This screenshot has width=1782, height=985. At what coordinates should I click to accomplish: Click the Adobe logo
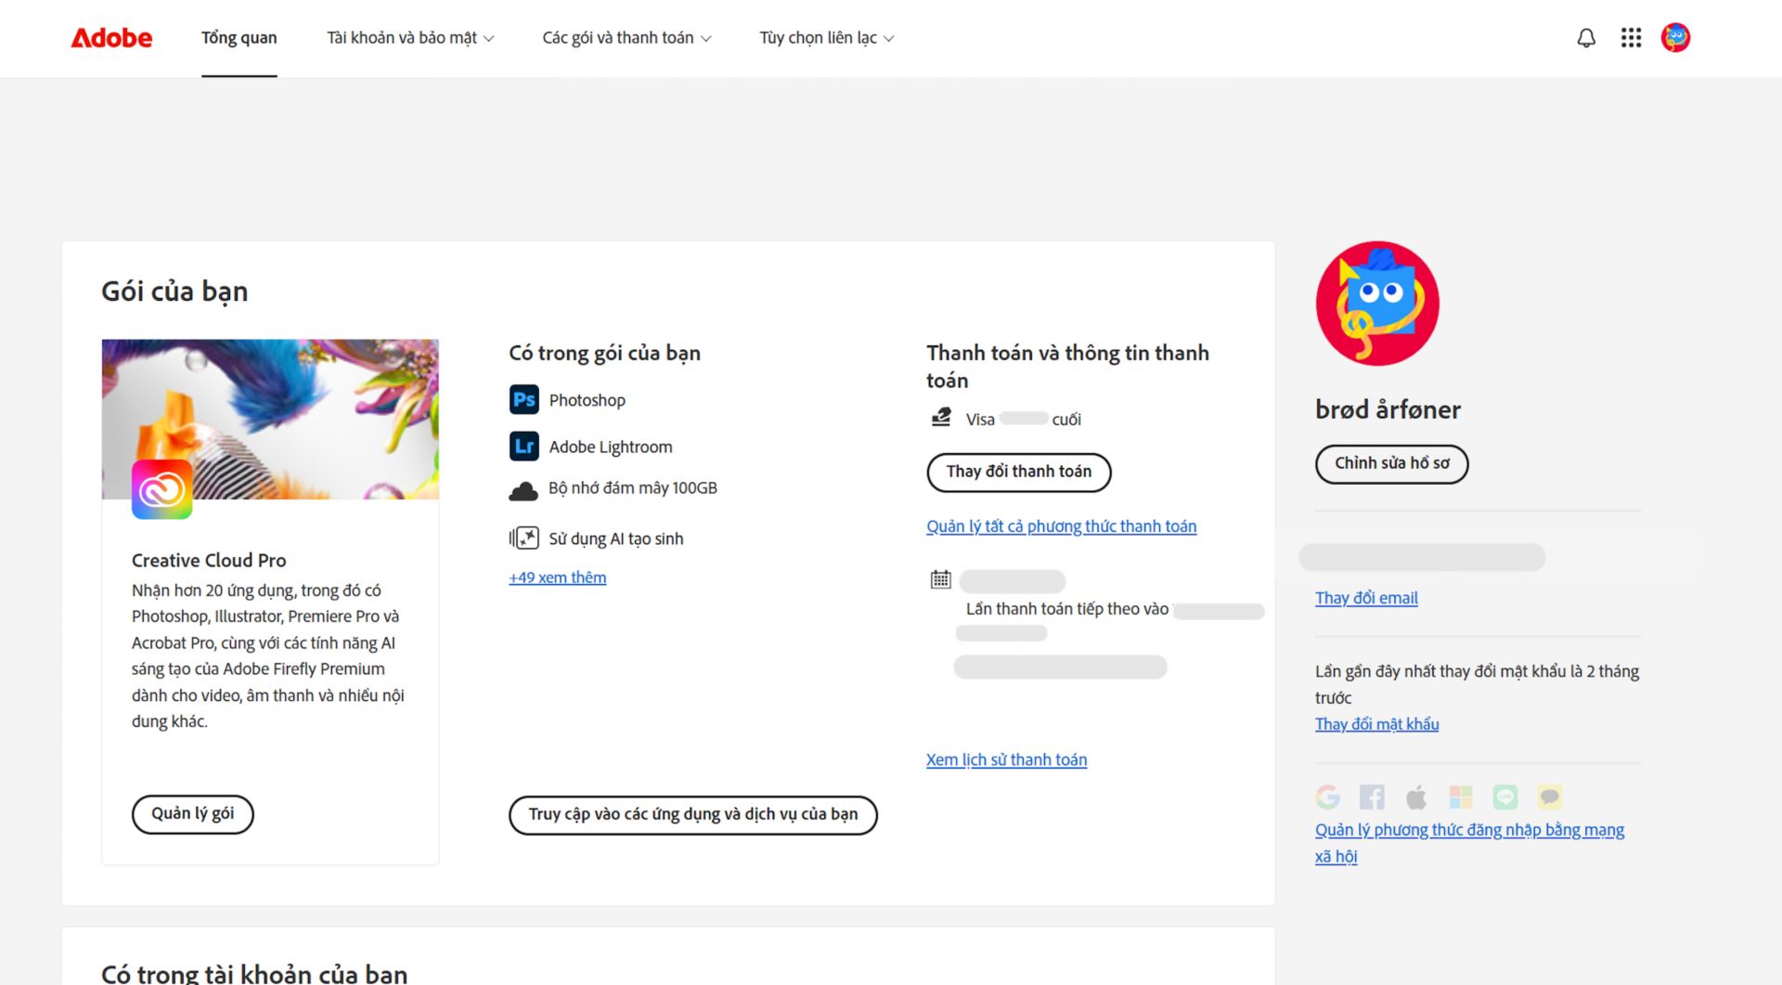point(111,38)
